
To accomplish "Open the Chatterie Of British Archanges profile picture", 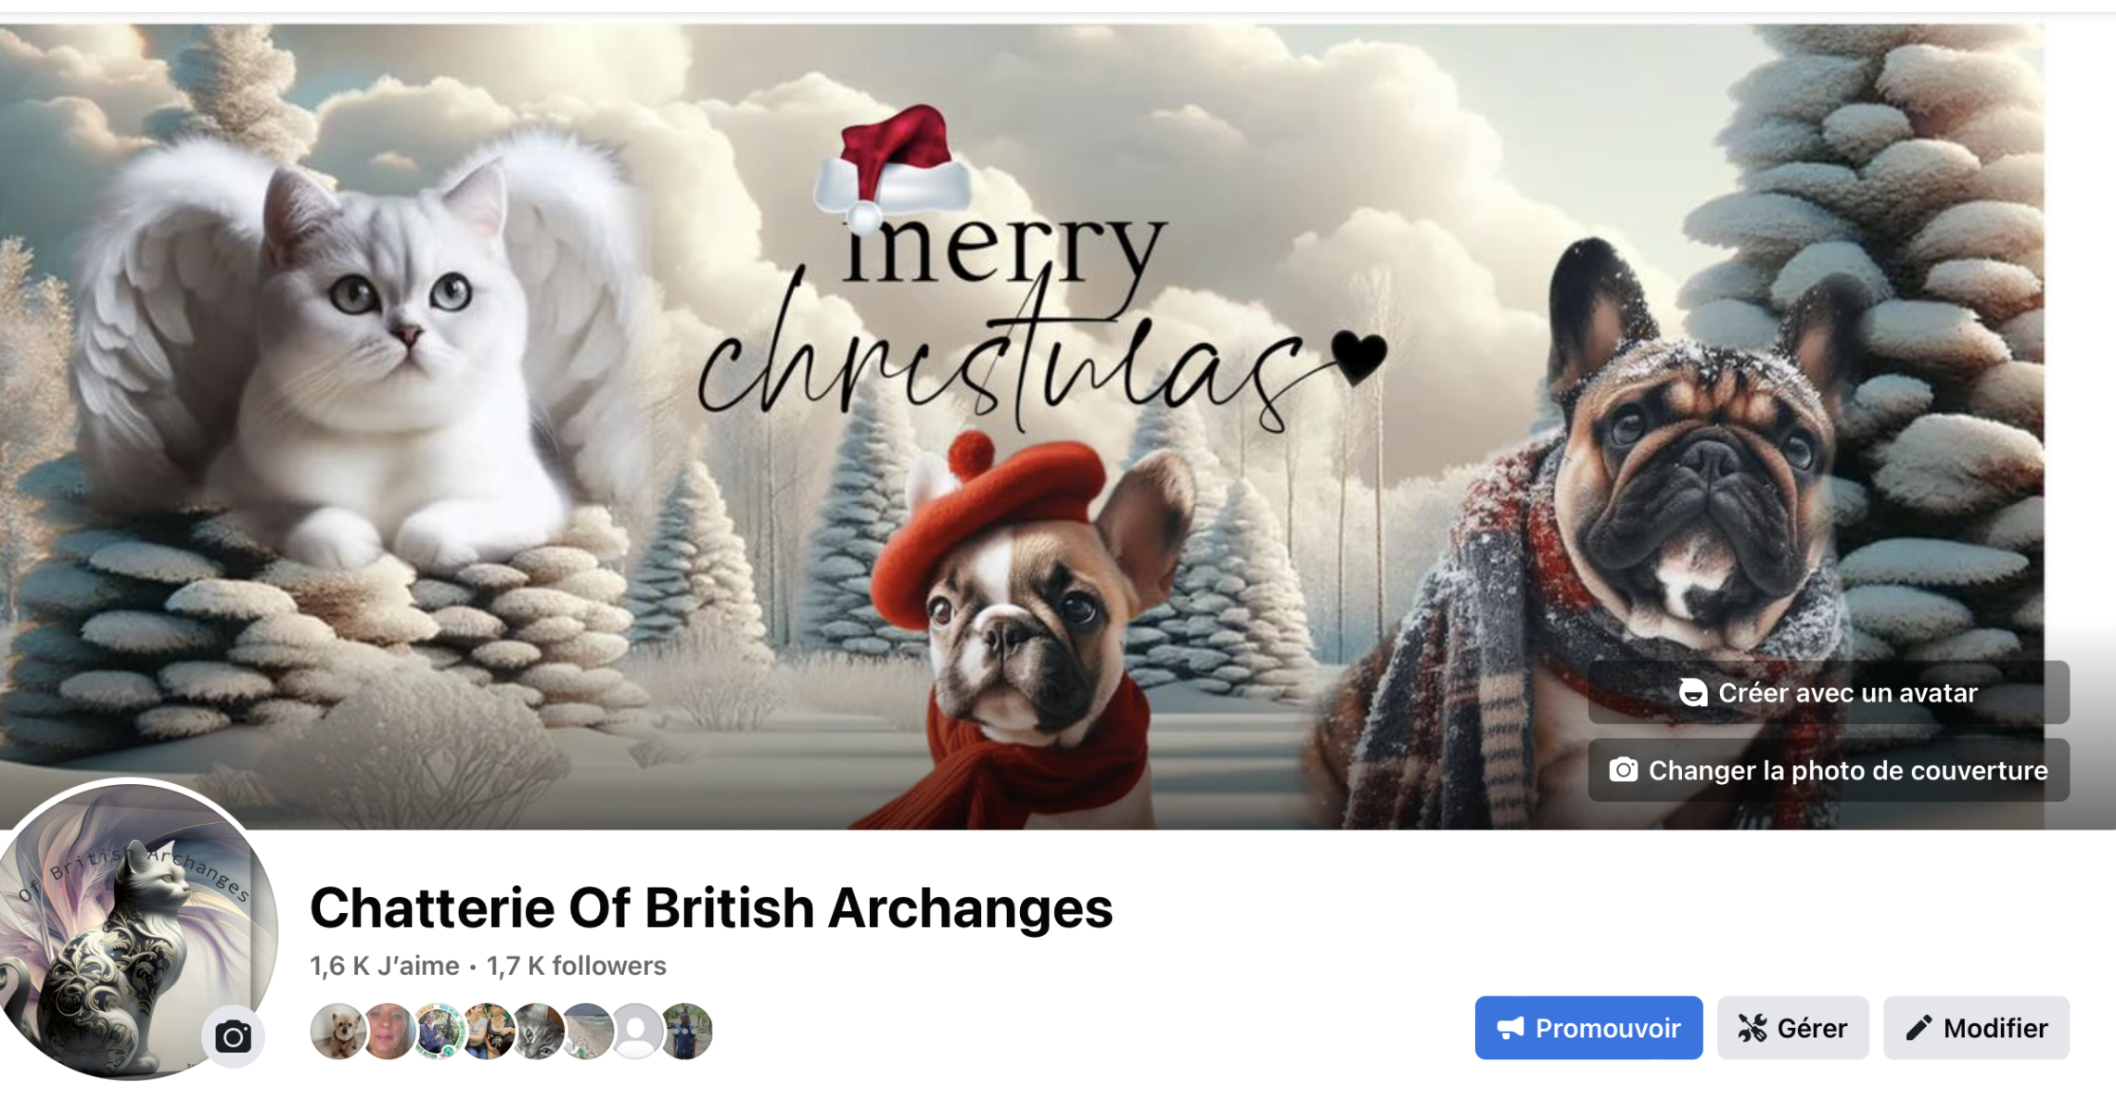I will point(130,930).
